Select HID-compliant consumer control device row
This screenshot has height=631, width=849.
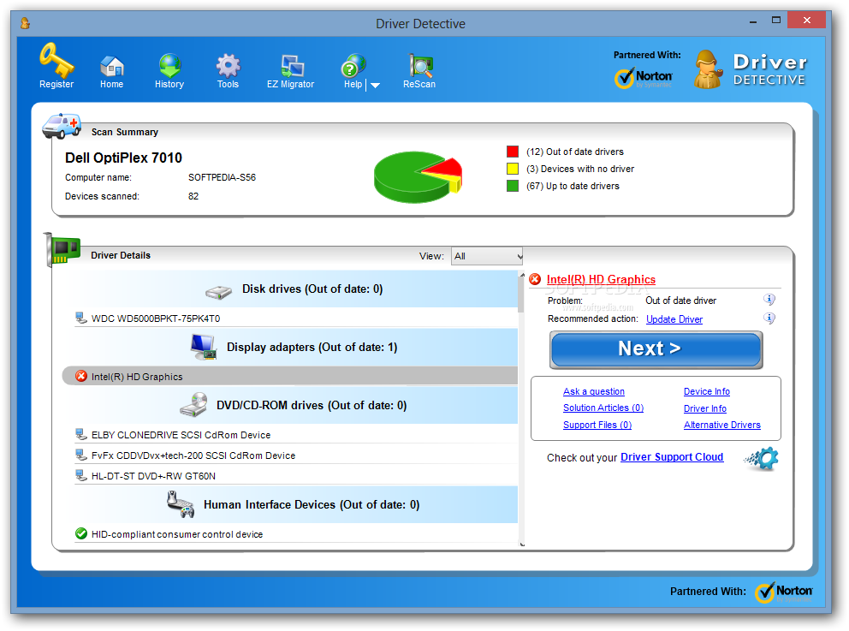point(295,534)
